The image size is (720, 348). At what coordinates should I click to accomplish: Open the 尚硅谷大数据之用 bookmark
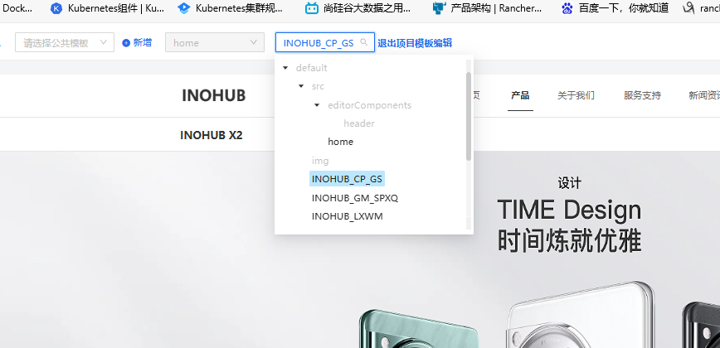pos(358,7)
